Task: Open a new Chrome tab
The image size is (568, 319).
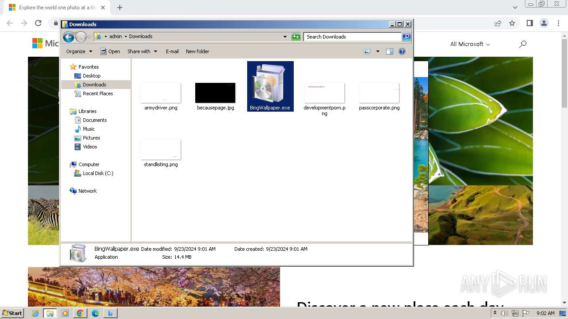Action: (120, 8)
